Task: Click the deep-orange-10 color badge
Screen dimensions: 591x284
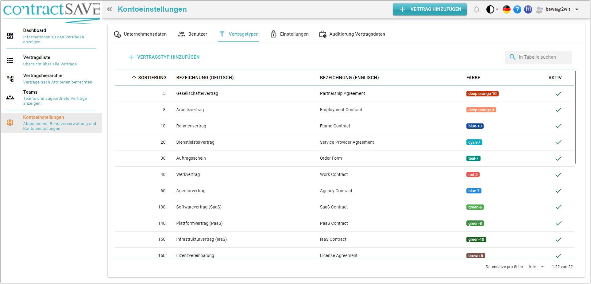Action: click(482, 94)
